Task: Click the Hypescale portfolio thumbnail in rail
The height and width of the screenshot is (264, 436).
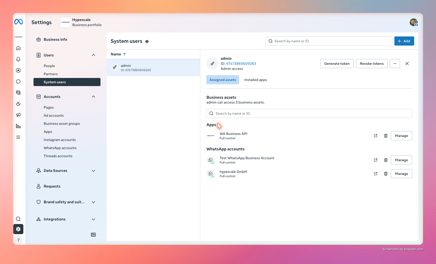Action: [x=18, y=37]
